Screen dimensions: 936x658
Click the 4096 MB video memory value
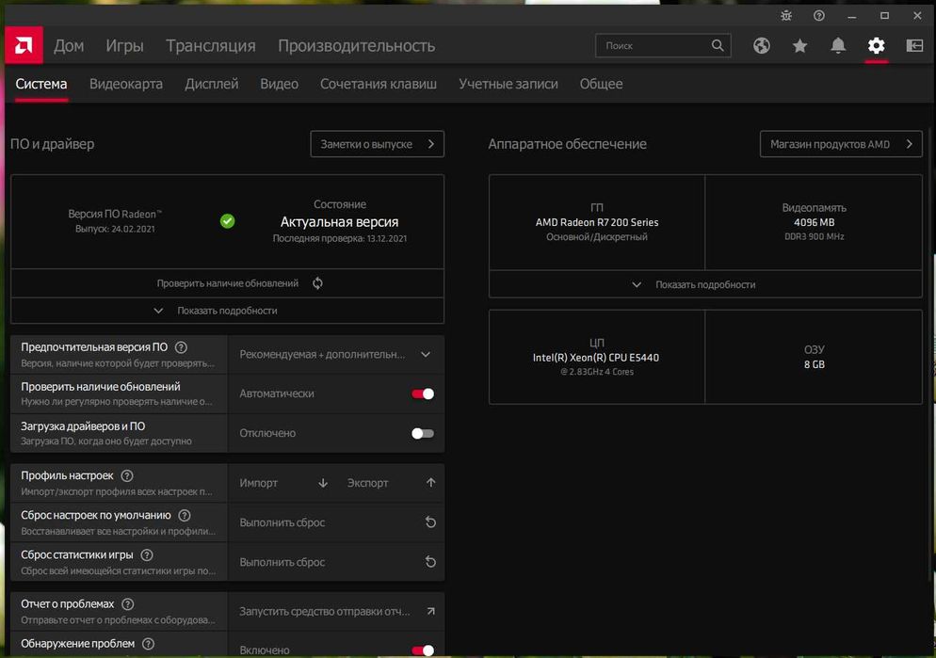coord(814,222)
